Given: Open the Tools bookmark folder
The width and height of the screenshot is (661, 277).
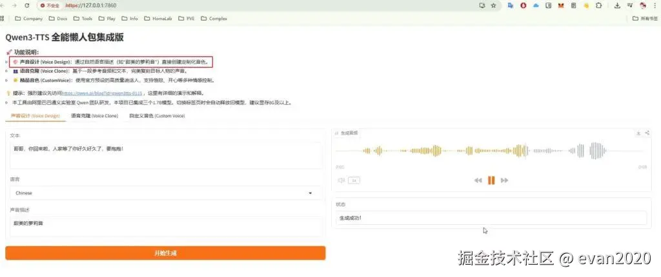Looking at the screenshot, I should (x=83, y=19).
